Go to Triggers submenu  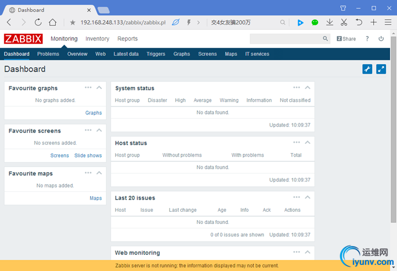click(156, 54)
